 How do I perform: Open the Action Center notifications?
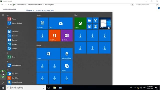tap(156, 88)
